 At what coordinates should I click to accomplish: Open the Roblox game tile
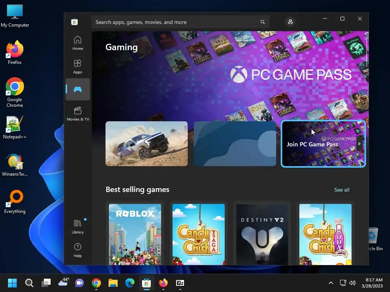pyautogui.click(x=135, y=234)
